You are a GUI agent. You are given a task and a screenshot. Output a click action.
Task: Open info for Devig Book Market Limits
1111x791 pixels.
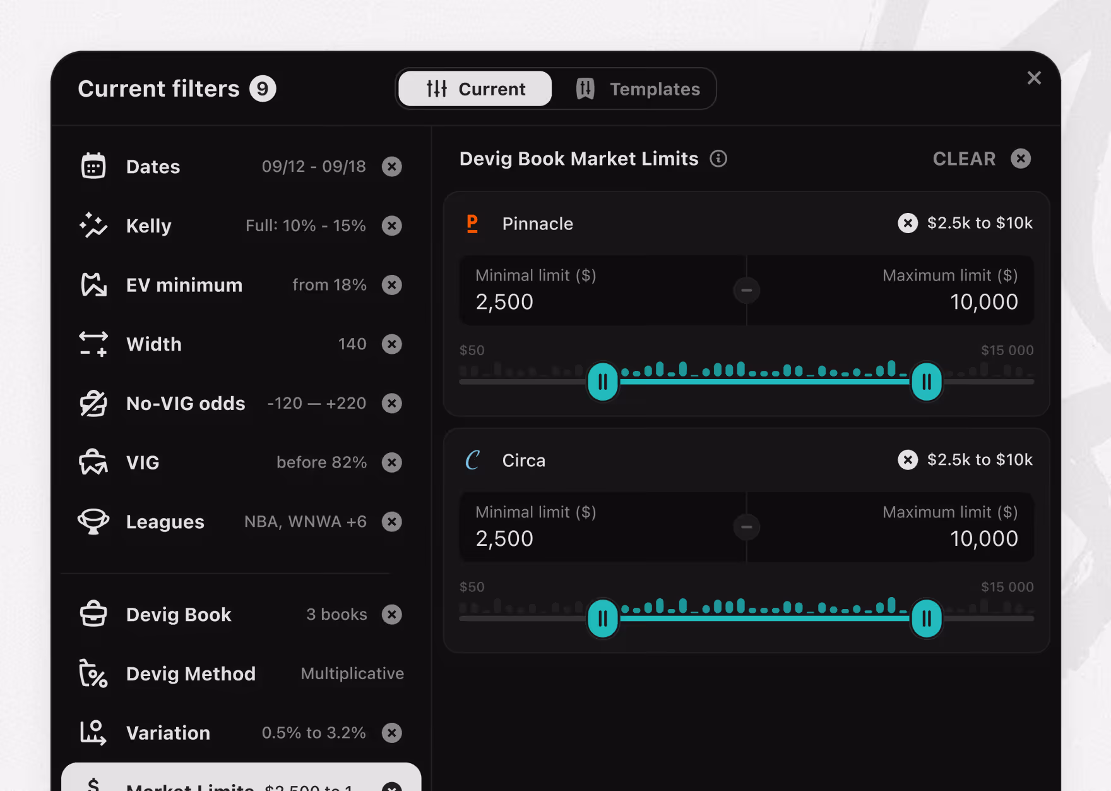tap(718, 159)
